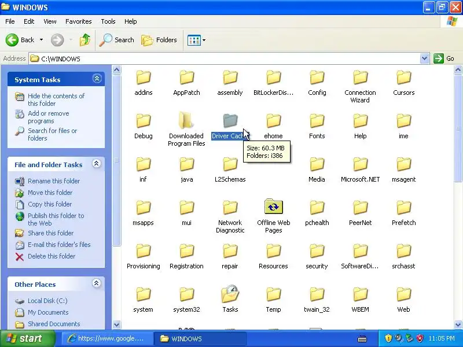
Task: Open the Search toolbar button
Action: click(x=117, y=40)
